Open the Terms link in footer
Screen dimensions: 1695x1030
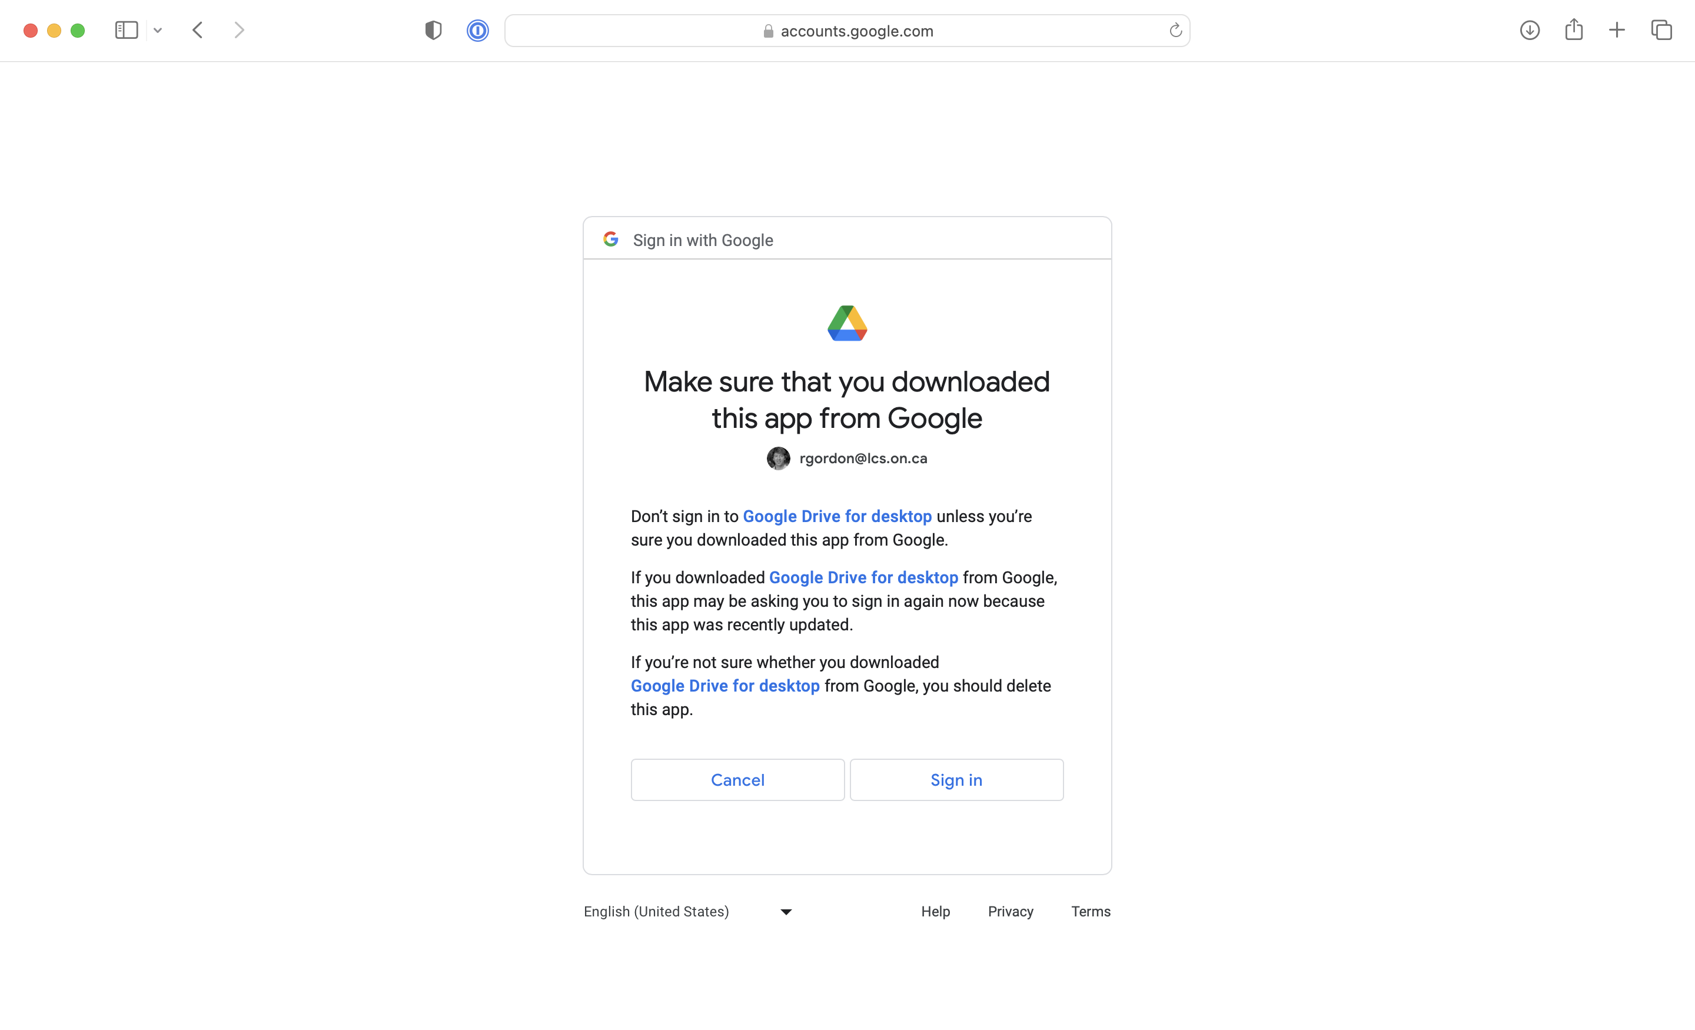[x=1091, y=912]
